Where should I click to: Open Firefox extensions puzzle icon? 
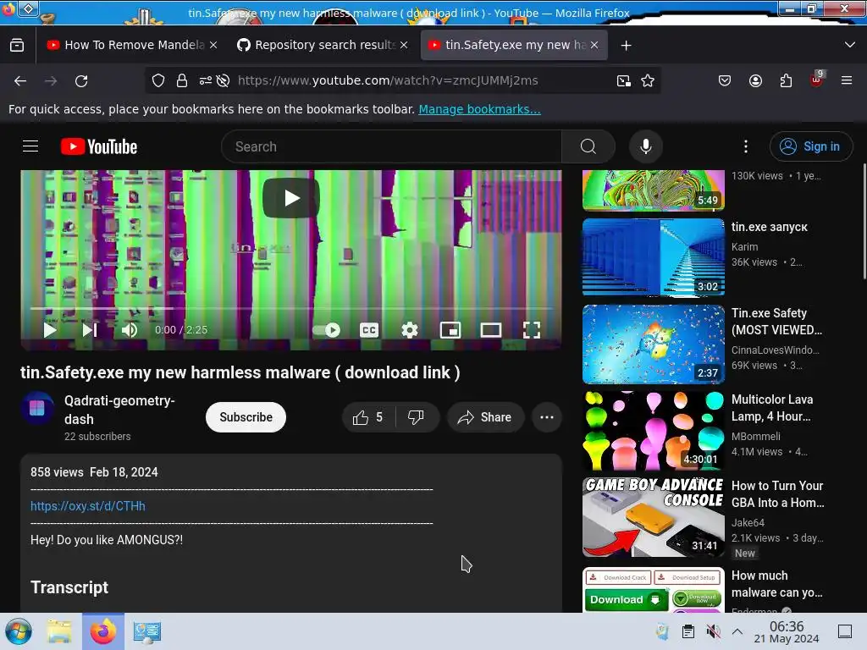(x=786, y=80)
